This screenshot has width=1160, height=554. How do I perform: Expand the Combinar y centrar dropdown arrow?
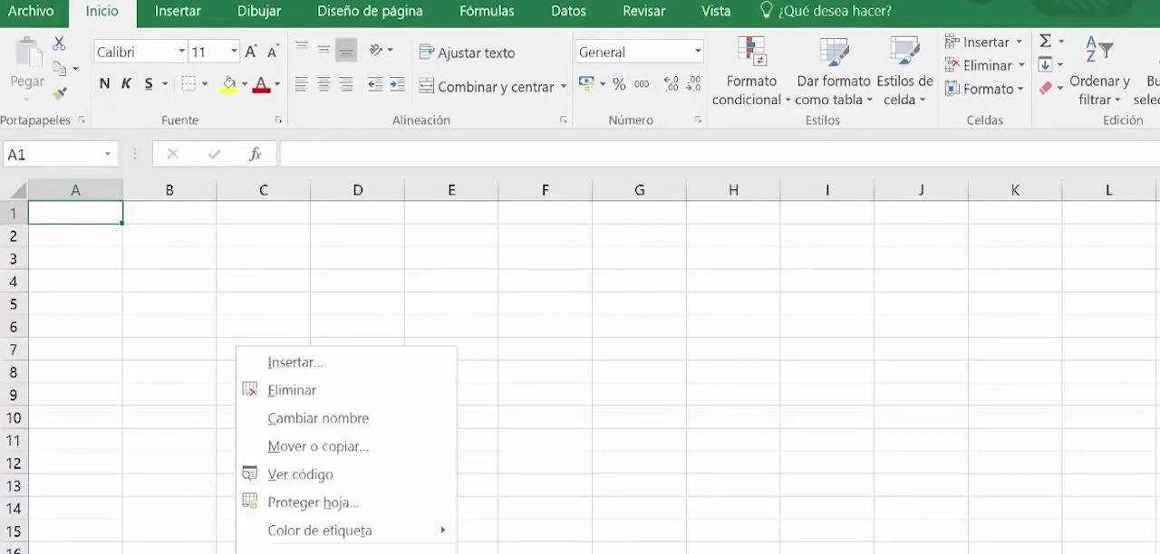click(564, 87)
